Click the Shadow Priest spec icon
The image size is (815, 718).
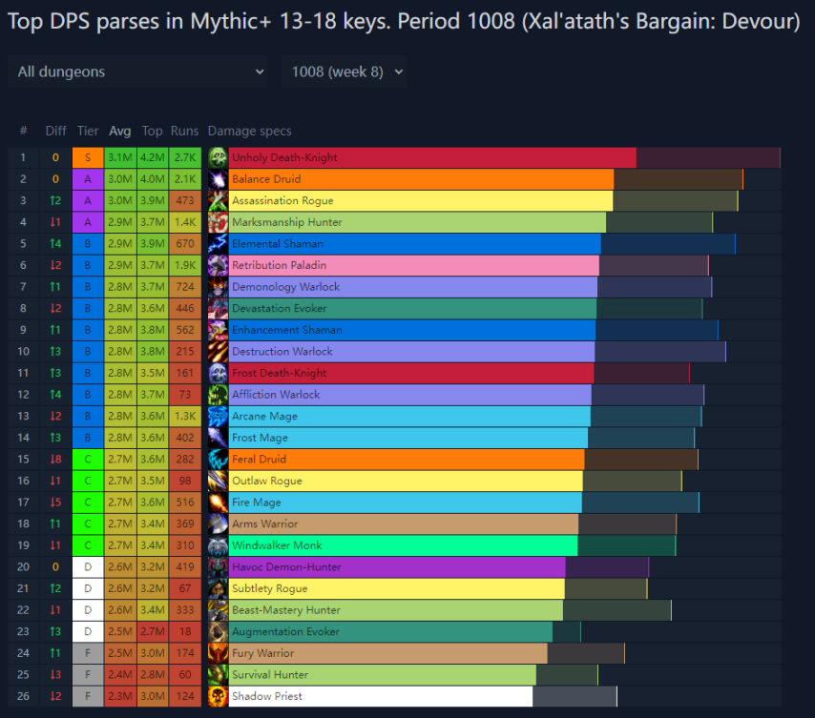(x=218, y=696)
